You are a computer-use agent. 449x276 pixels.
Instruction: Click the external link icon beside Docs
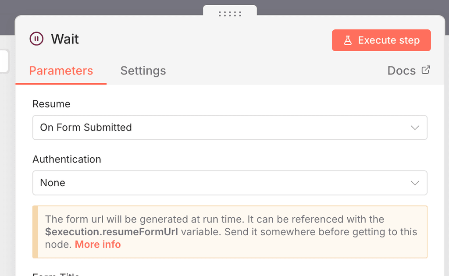[426, 70]
